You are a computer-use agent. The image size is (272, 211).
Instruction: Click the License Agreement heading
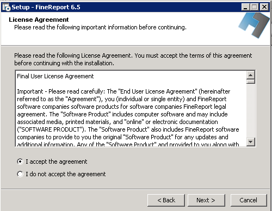coord(39,20)
